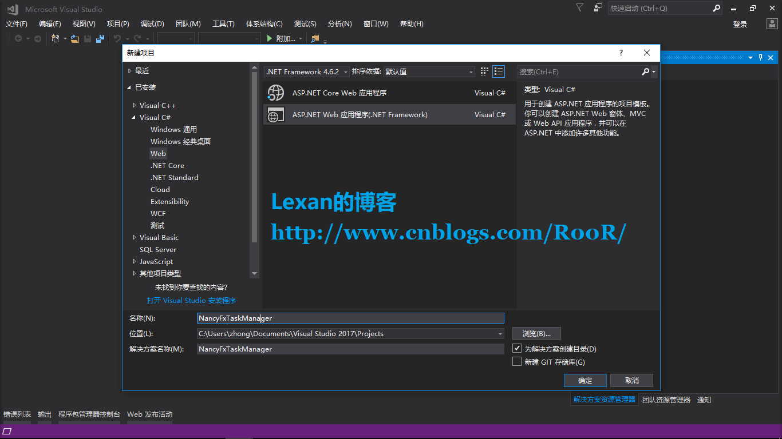Click the Quick Launch magnifier icon
The image size is (782, 439).
point(717,9)
